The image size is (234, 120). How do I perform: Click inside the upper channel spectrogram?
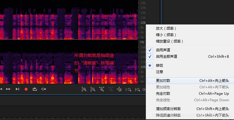pos(69,20)
